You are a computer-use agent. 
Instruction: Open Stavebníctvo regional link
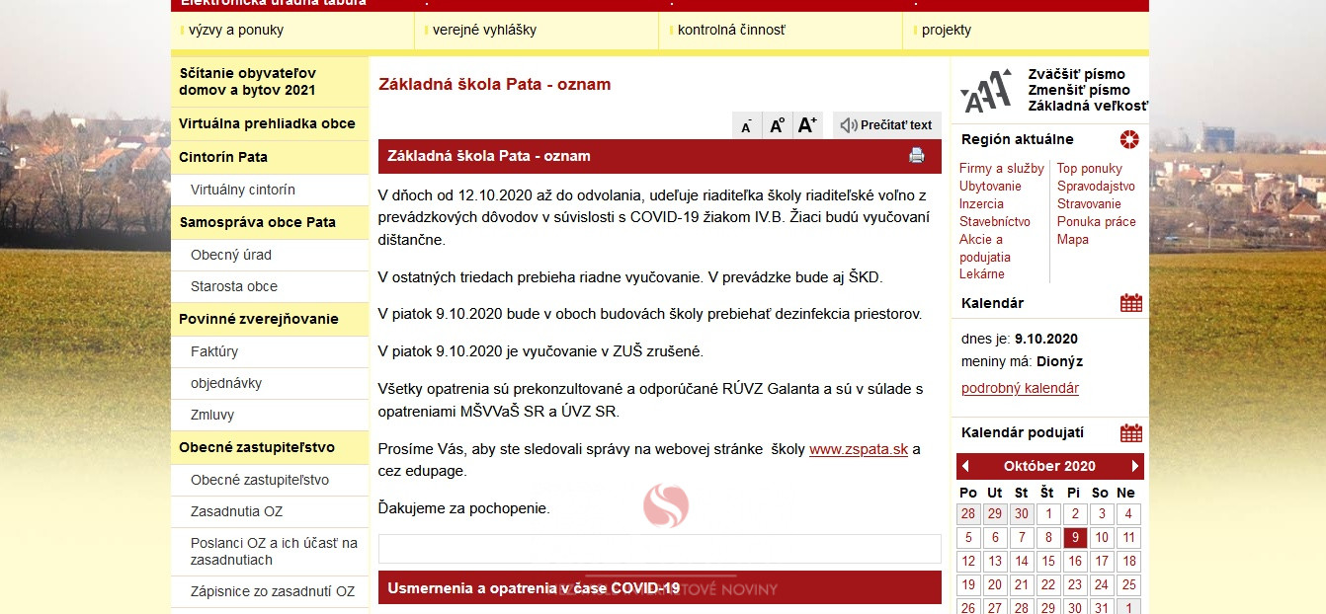[x=995, y=222]
